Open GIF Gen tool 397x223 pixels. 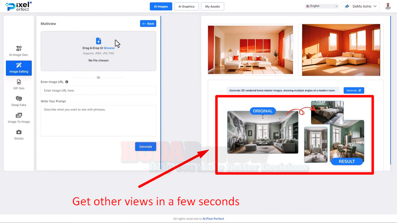(x=19, y=85)
